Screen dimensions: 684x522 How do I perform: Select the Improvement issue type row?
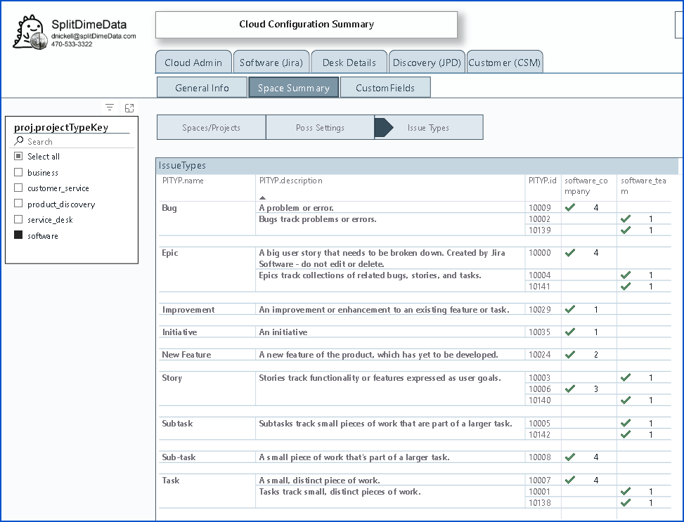188,310
